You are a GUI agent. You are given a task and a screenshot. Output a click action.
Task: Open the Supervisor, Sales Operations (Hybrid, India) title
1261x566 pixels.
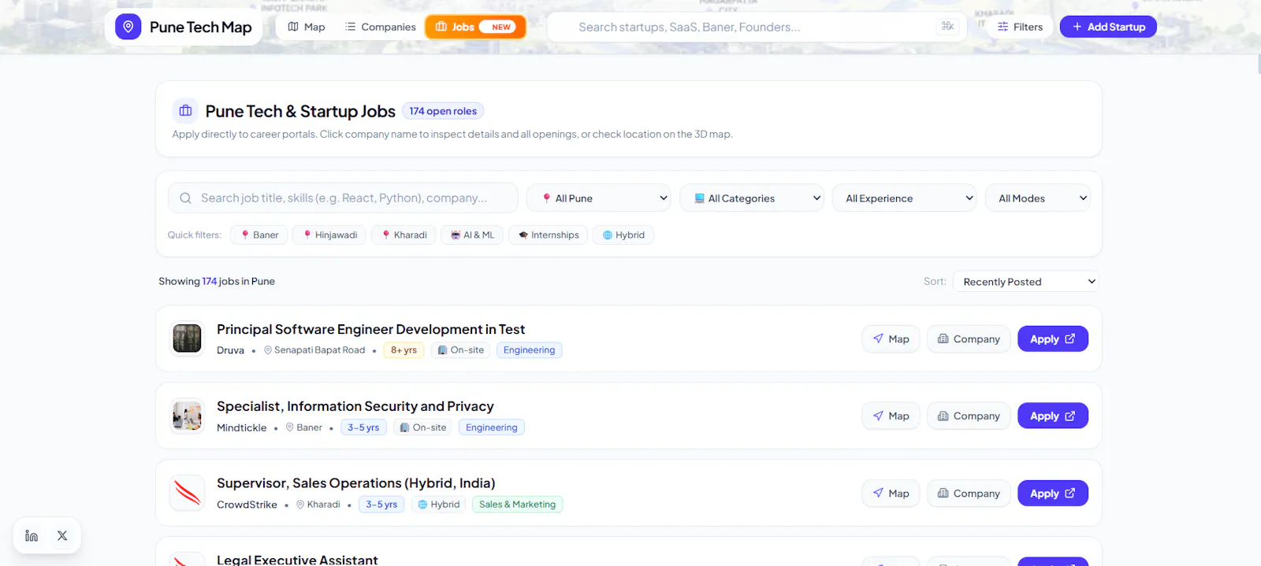coord(356,483)
